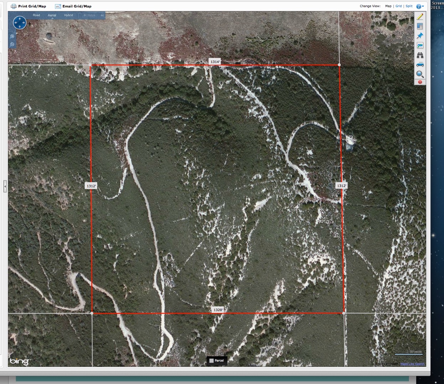444x384 pixels.
Task: Select the binoculars search tool
Action: click(x=420, y=55)
